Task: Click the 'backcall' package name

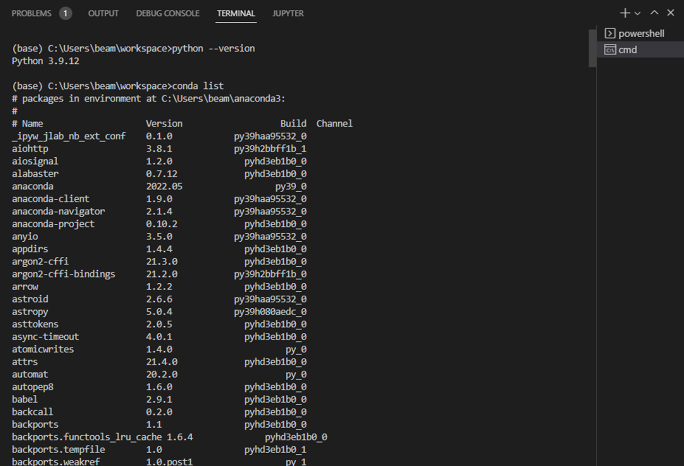Action: pyautogui.click(x=32, y=412)
